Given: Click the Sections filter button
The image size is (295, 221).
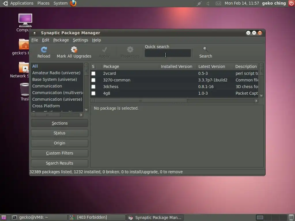Looking at the screenshot, I should click(60, 123).
